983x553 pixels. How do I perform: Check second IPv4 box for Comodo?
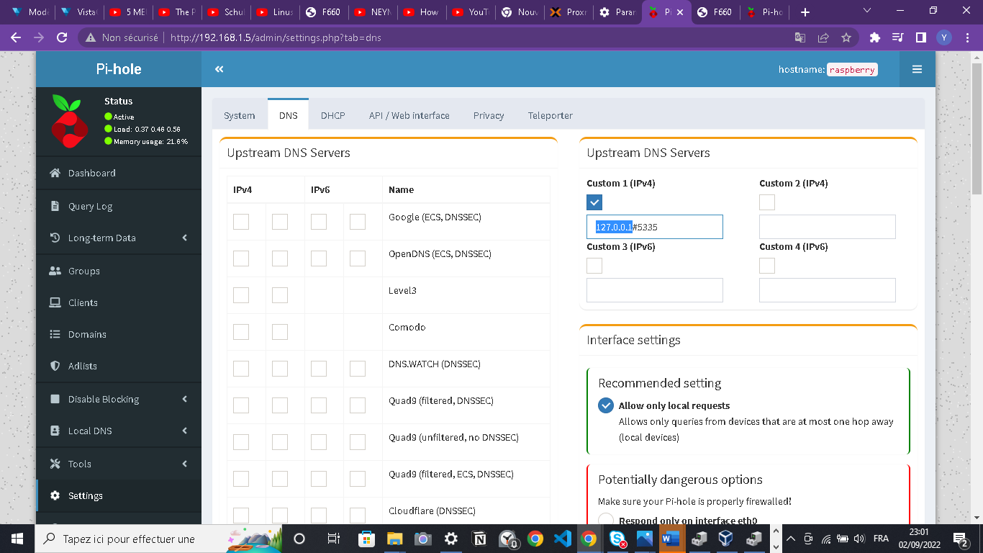coord(280,331)
